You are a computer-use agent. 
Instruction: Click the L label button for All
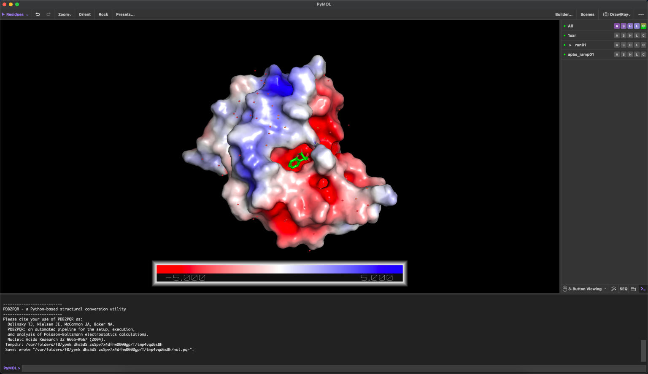point(637,26)
